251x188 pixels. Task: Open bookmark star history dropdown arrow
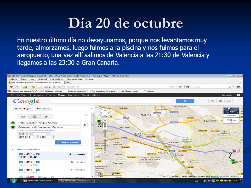(176, 87)
